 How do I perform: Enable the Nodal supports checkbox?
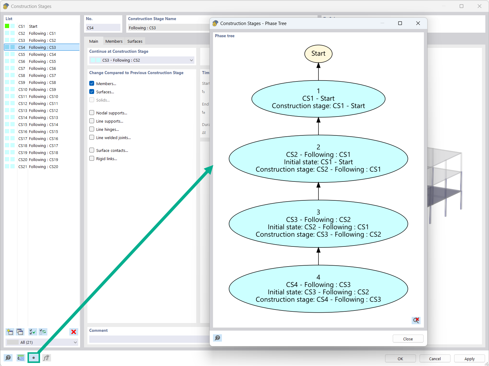tap(92, 113)
